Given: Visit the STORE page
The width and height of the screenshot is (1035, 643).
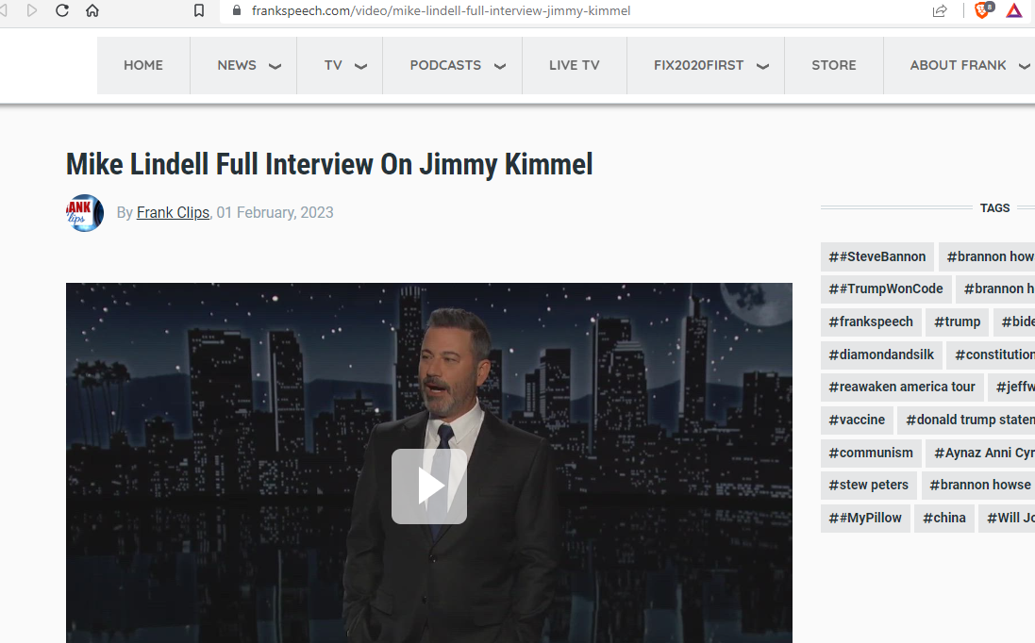Looking at the screenshot, I should click(x=834, y=65).
